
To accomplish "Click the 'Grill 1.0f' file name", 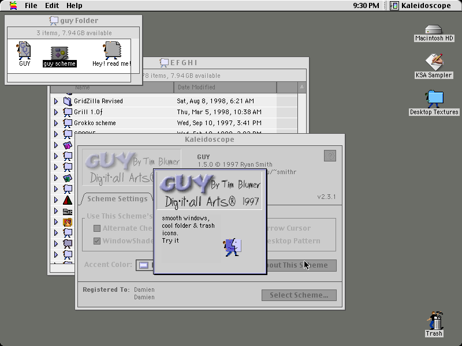I will click(x=88, y=112).
